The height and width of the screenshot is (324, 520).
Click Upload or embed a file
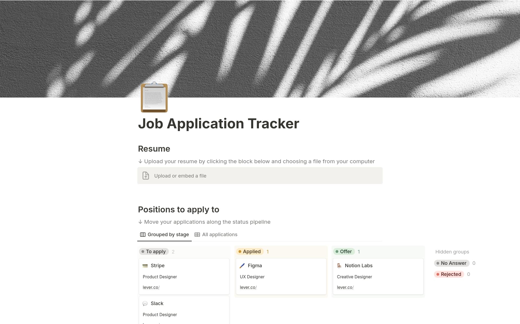(180, 176)
